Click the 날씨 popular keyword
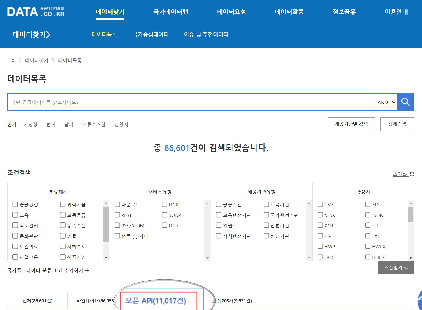422x310 pixels. coord(69,125)
